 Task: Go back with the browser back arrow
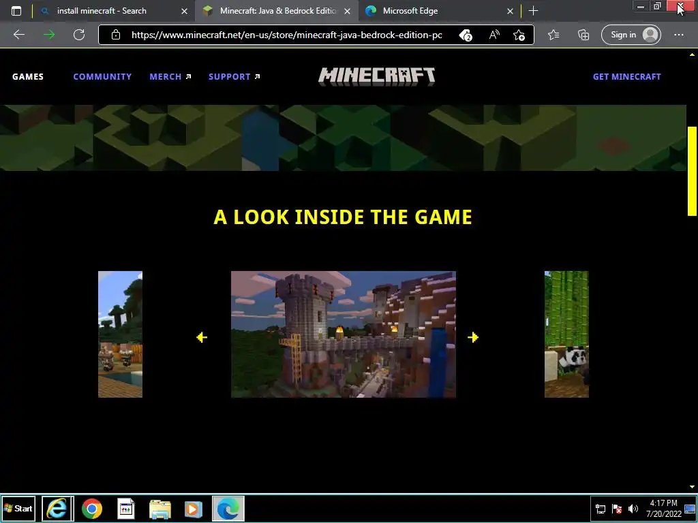click(19, 35)
